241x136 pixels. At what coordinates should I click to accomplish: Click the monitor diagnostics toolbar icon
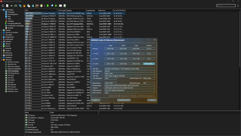(29, 6)
